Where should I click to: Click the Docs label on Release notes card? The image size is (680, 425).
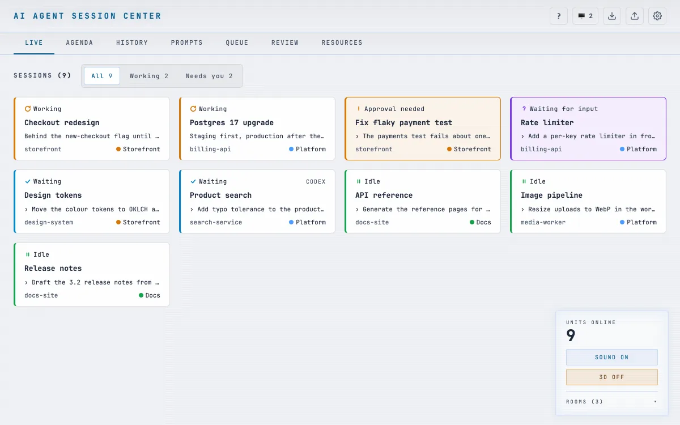[x=153, y=295]
